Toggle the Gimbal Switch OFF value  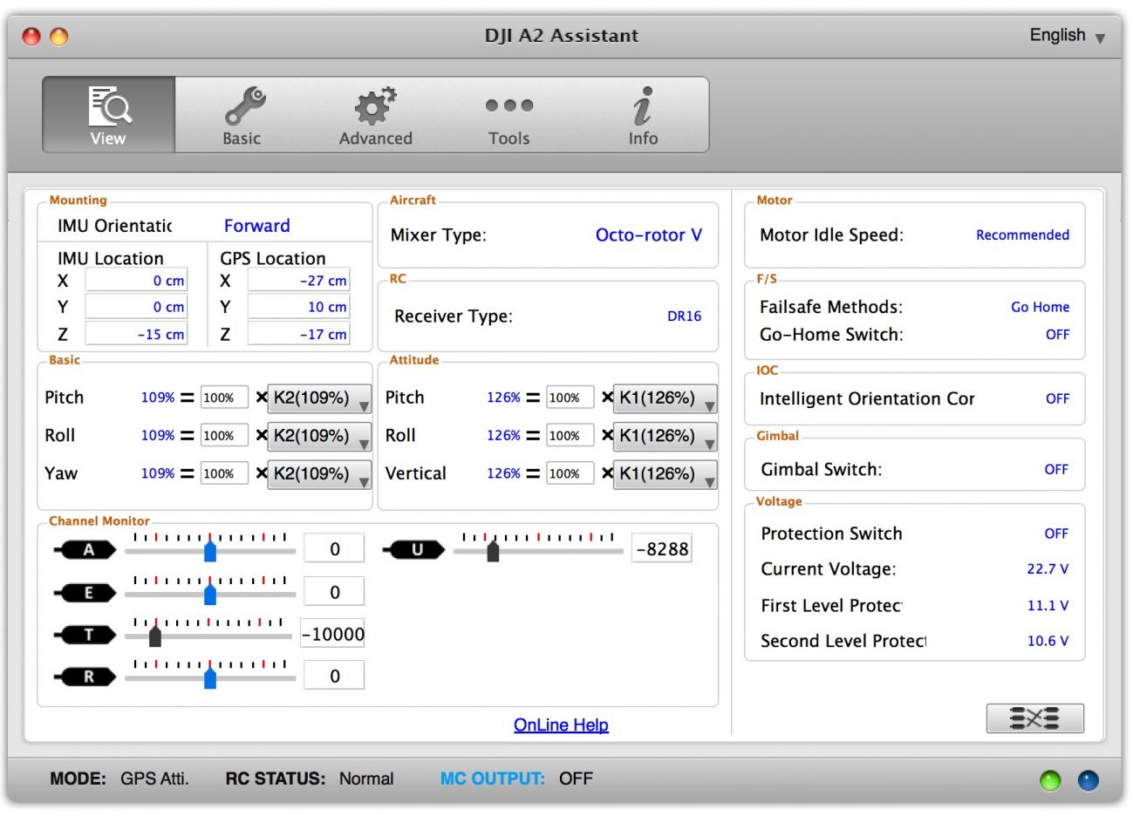point(1055,470)
